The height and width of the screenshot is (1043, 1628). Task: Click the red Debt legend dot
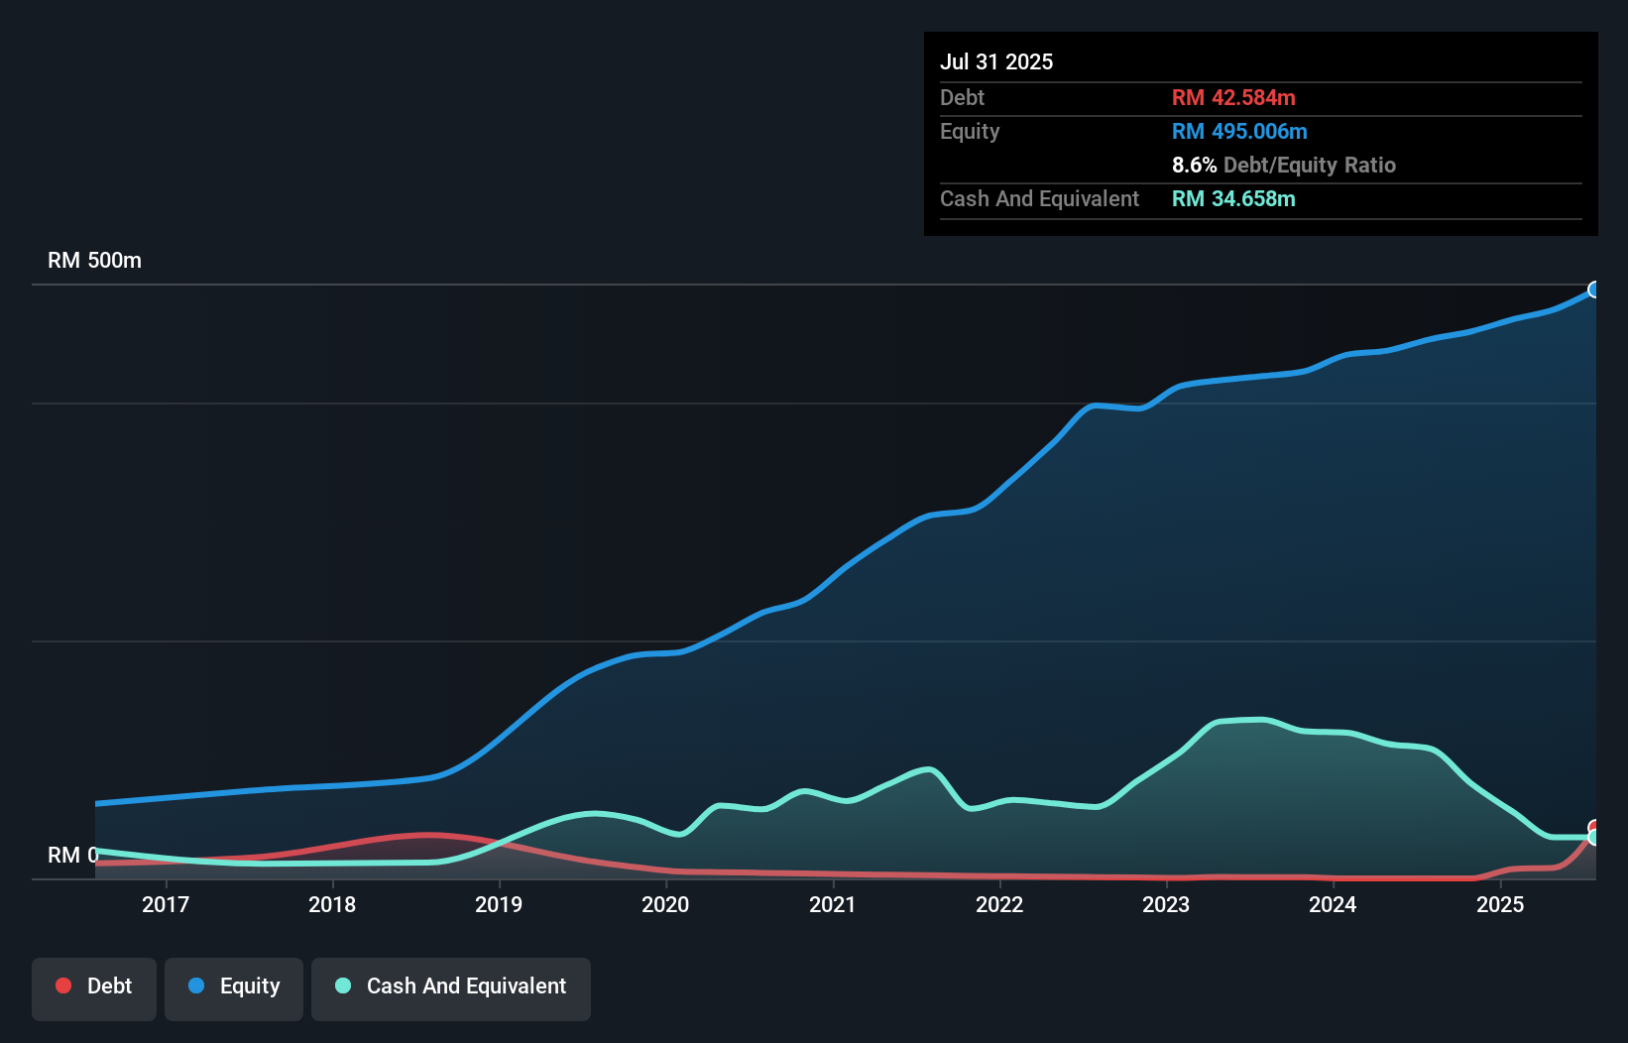62,985
